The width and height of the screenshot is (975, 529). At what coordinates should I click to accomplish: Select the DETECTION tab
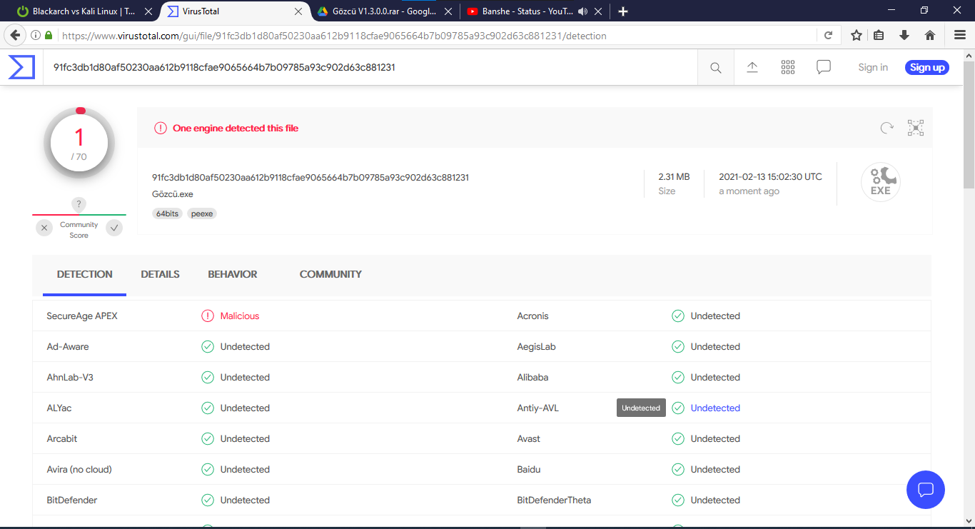(x=85, y=274)
